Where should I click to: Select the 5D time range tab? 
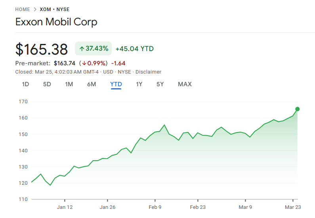coord(47,84)
